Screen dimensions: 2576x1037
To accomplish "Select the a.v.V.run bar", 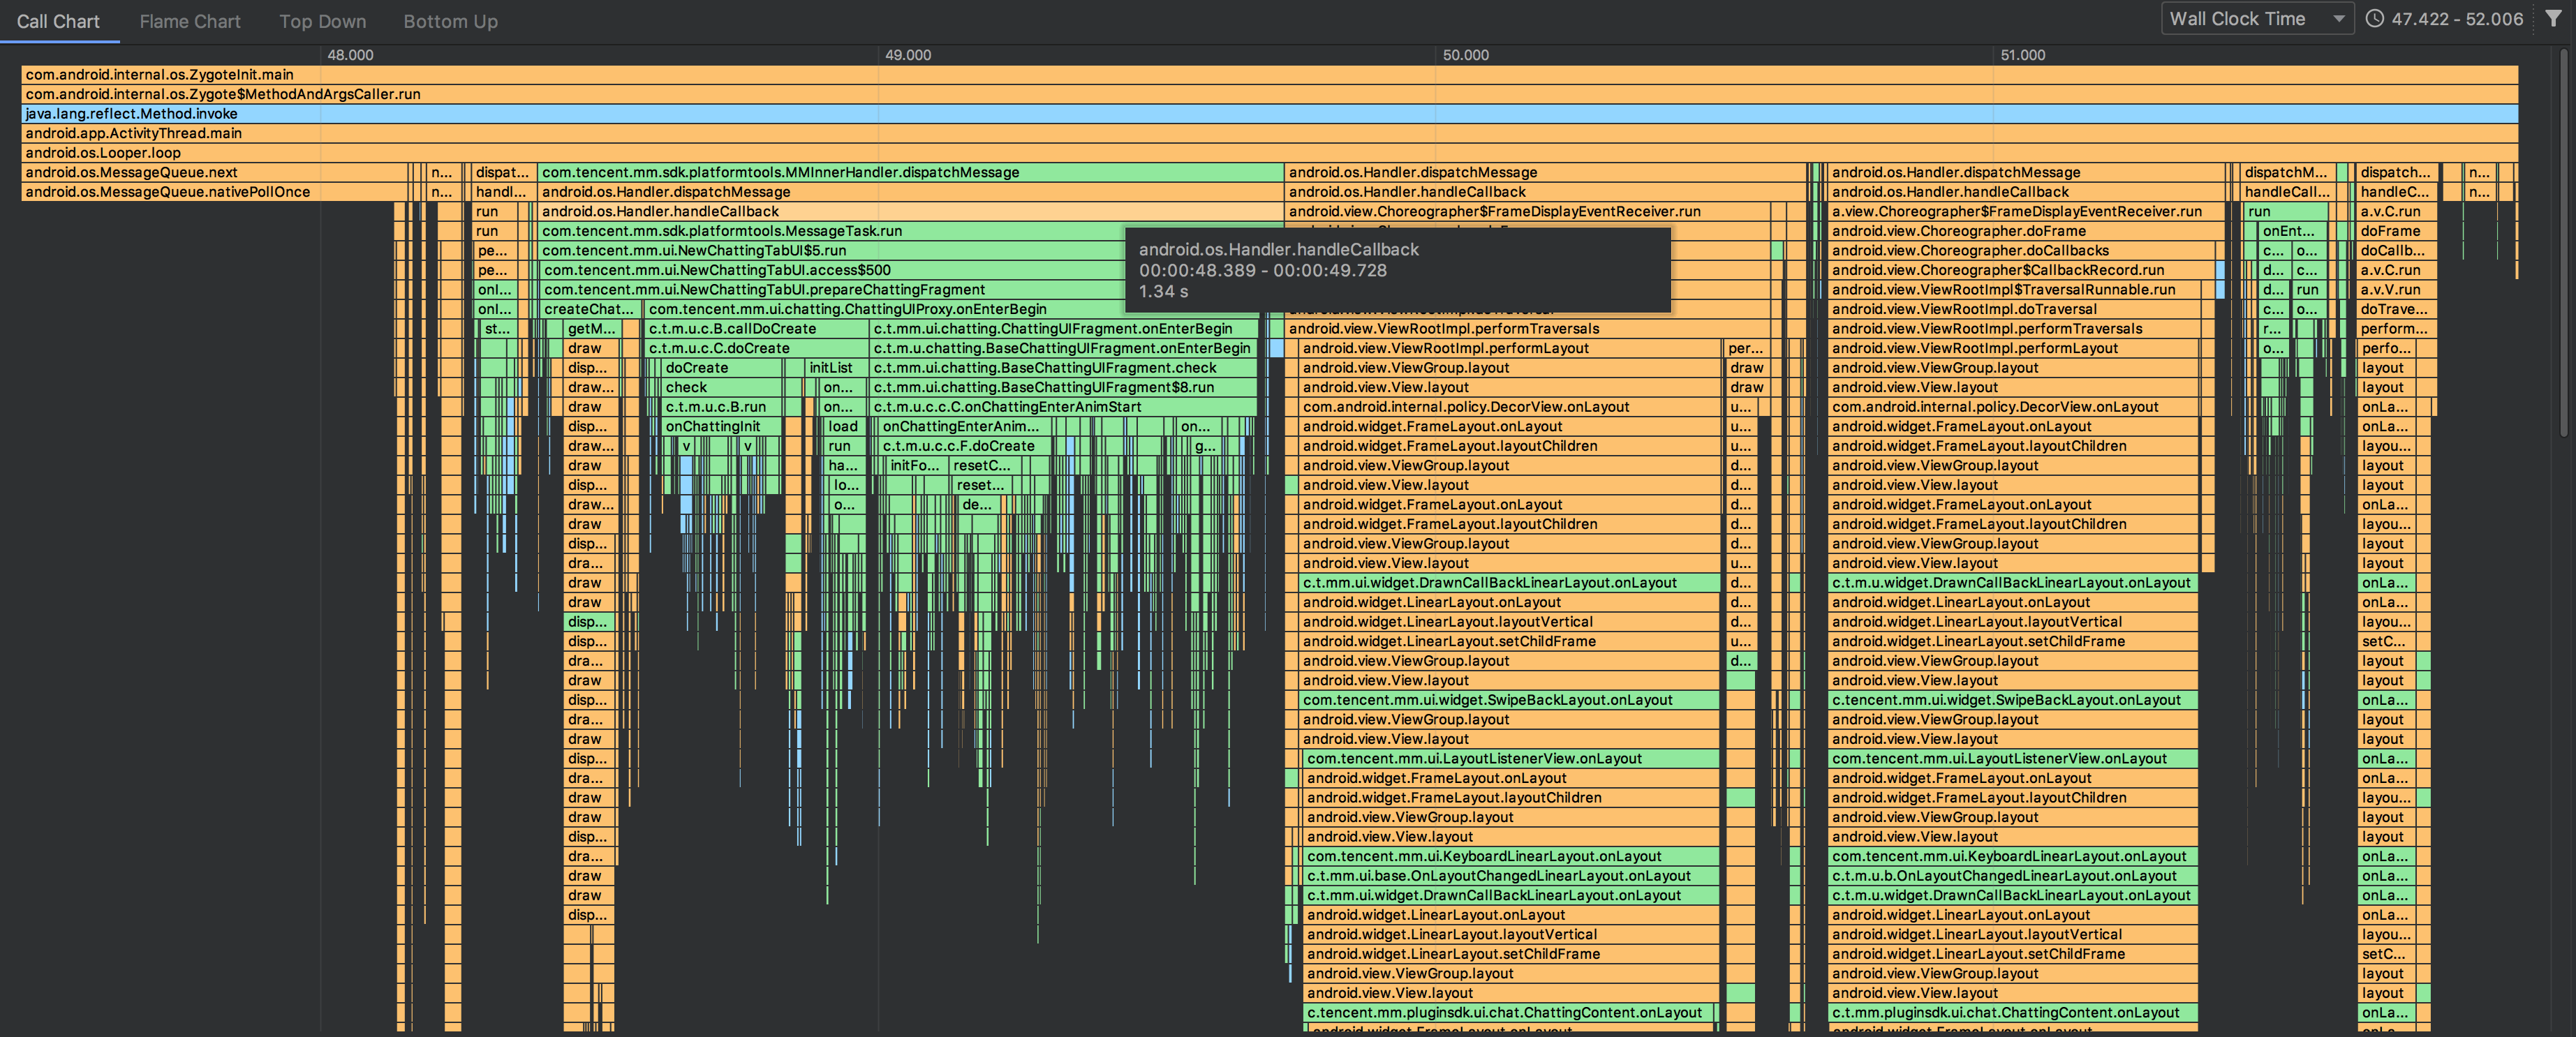I will coord(2396,289).
